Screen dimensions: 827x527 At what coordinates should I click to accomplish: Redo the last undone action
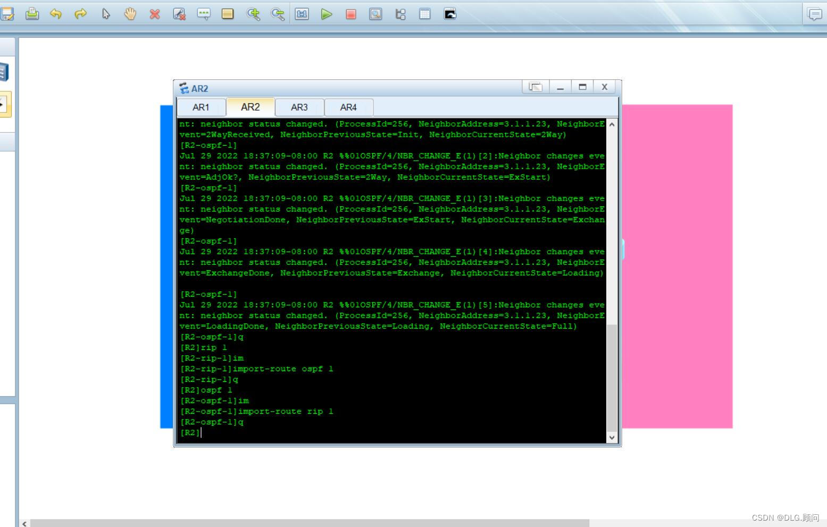[80, 14]
